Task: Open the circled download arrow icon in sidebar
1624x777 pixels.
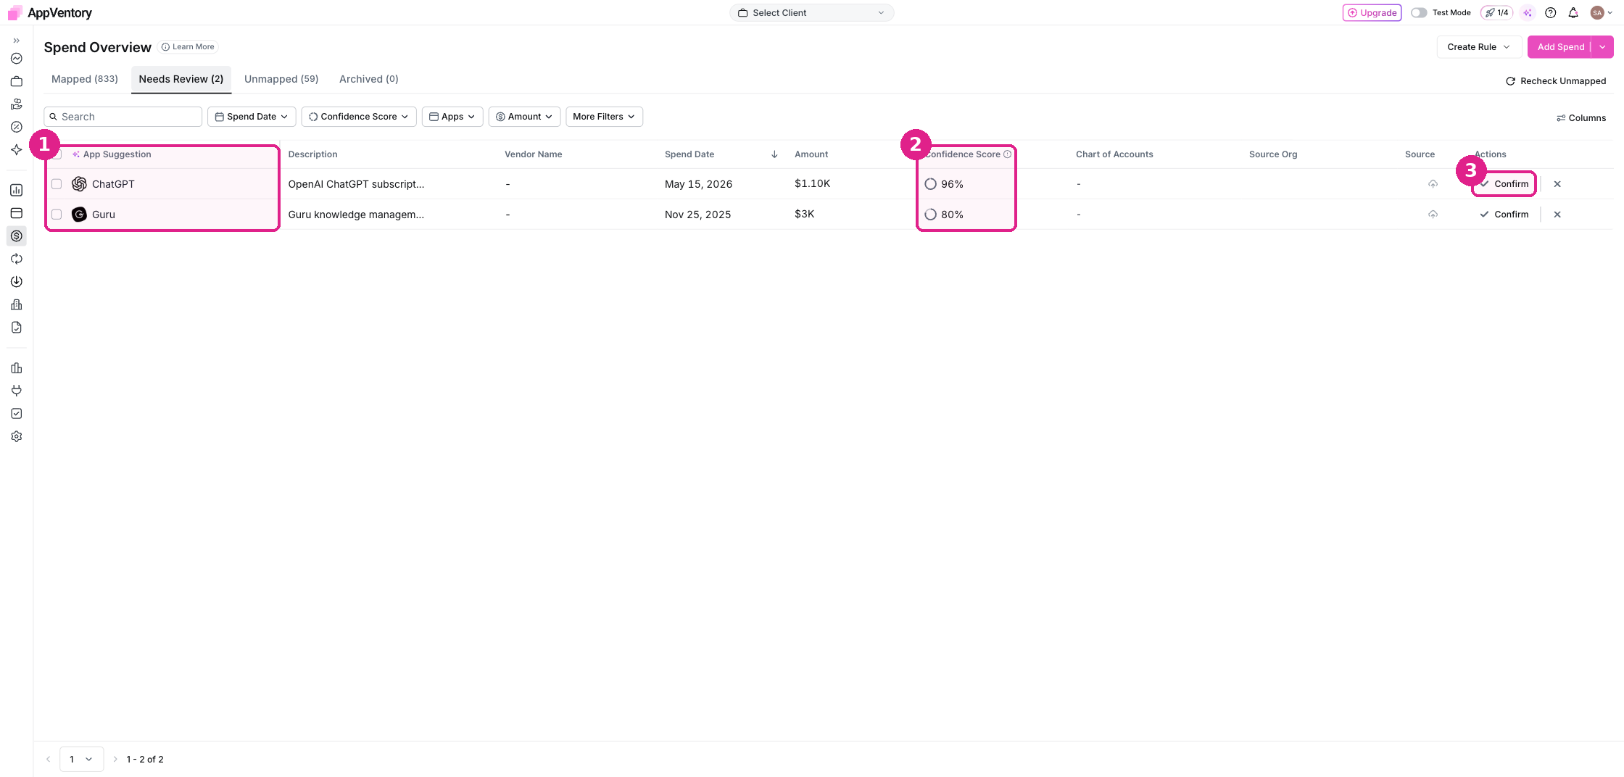Action: pyautogui.click(x=16, y=282)
